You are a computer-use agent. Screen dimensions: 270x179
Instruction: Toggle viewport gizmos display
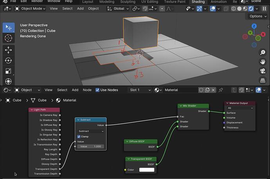[199, 9]
